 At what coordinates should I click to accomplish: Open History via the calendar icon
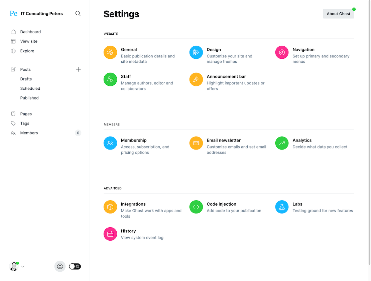(x=110, y=234)
